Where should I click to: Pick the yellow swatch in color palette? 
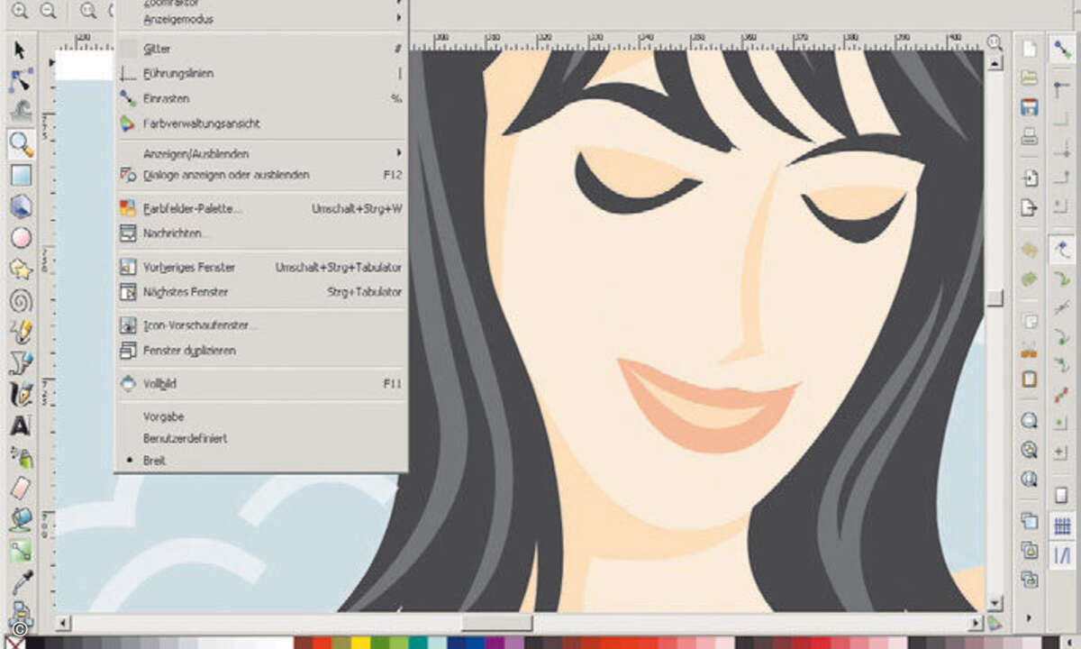pyautogui.click(x=360, y=643)
